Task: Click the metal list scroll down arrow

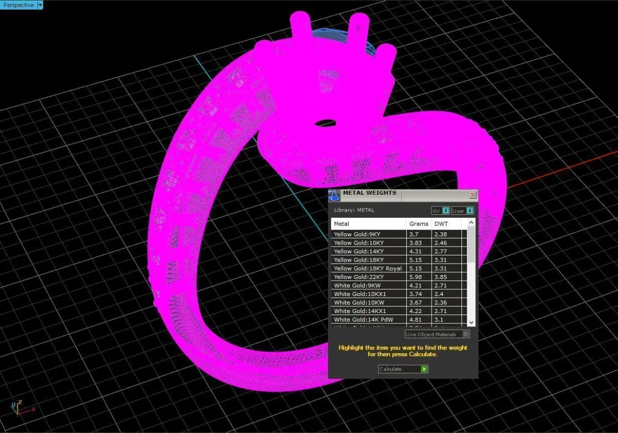Action: click(x=471, y=322)
